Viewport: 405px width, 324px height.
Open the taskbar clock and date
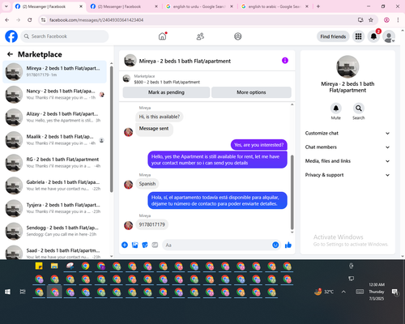[x=377, y=292]
